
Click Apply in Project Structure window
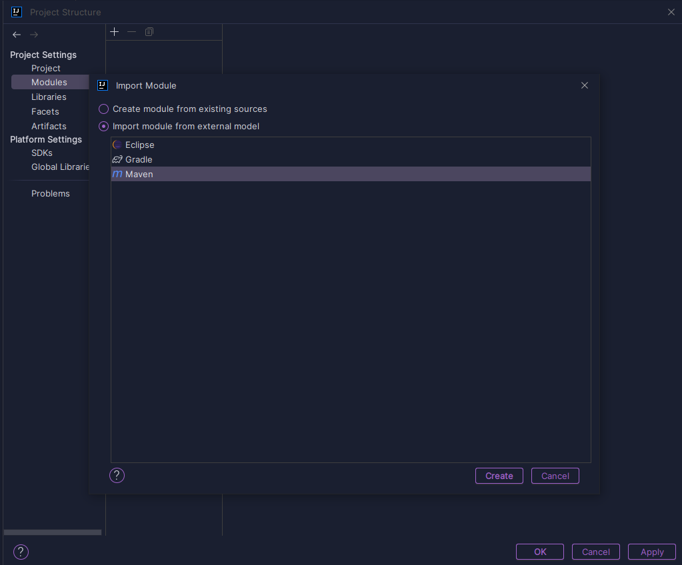point(652,552)
